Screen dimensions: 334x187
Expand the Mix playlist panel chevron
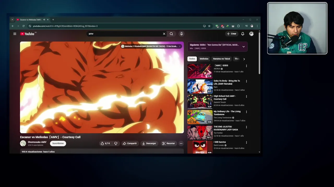point(243,47)
